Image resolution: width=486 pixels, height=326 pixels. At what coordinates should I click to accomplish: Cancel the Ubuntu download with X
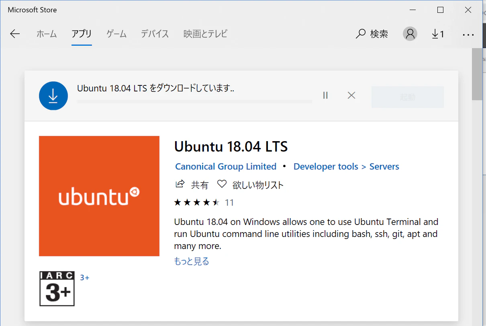coord(351,95)
